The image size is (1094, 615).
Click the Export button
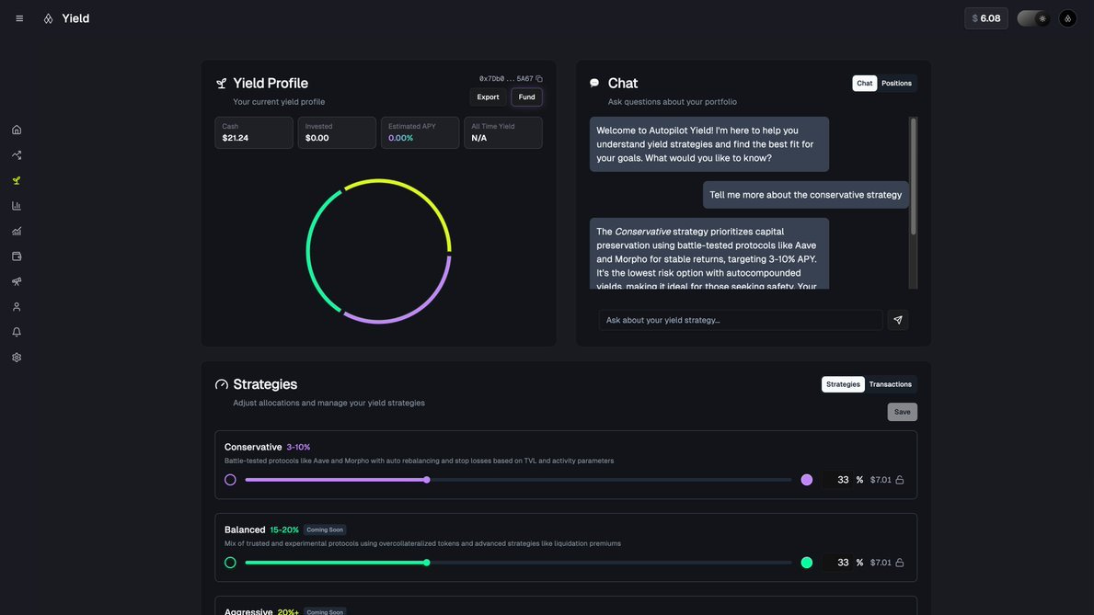tap(488, 97)
